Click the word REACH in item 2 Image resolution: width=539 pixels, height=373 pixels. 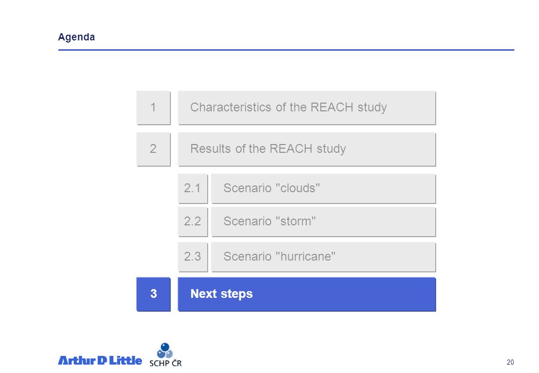[291, 149]
